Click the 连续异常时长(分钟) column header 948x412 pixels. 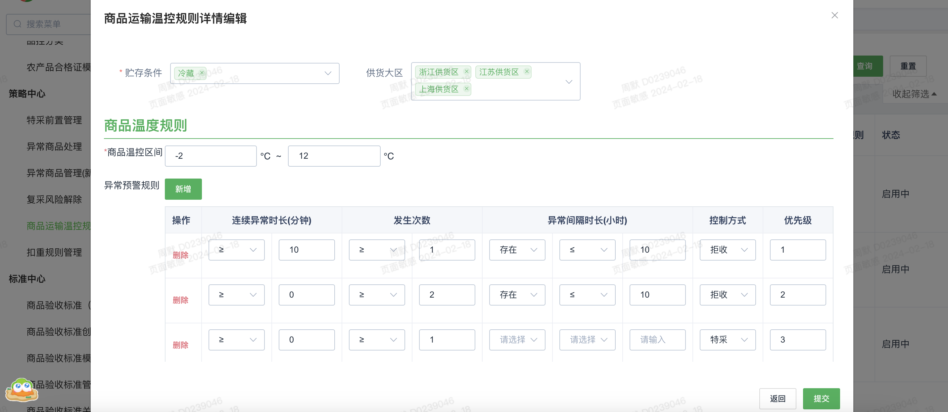pos(272,220)
